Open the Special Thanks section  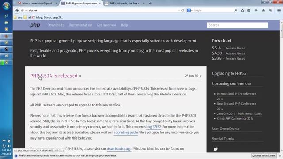[223, 139]
